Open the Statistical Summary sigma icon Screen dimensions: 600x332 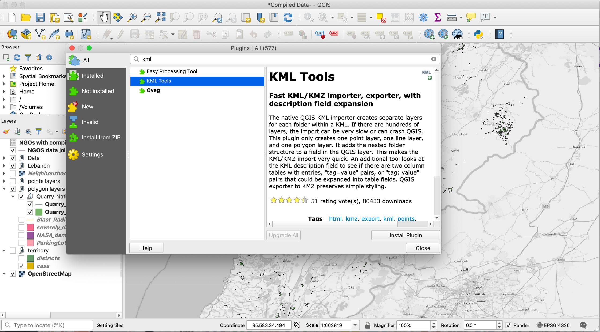tap(437, 18)
